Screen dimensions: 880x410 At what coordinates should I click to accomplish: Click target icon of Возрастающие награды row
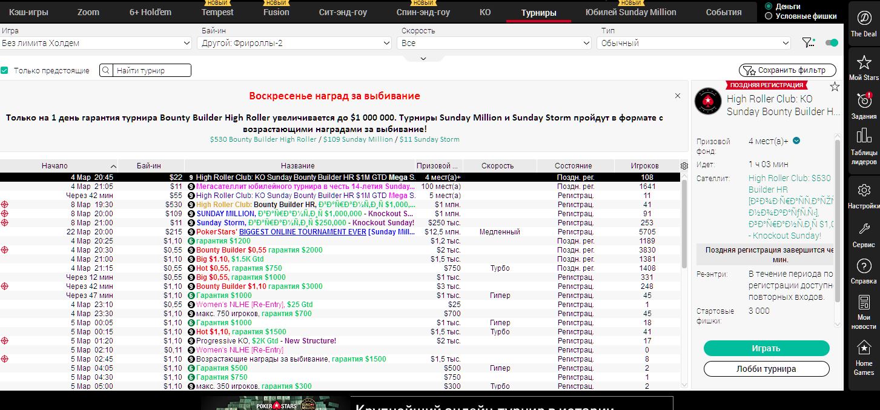click(5, 359)
